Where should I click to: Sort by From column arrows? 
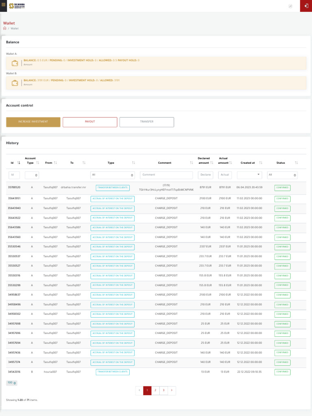coord(55,162)
